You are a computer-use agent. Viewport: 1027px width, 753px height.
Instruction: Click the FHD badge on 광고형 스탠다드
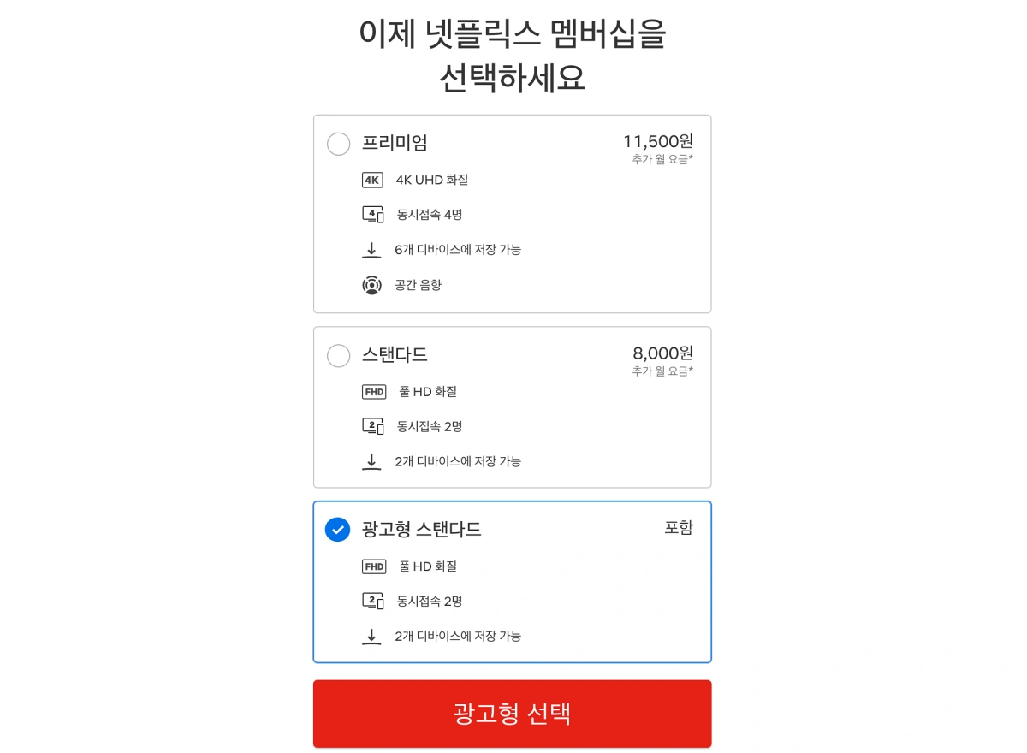pos(373,566)
